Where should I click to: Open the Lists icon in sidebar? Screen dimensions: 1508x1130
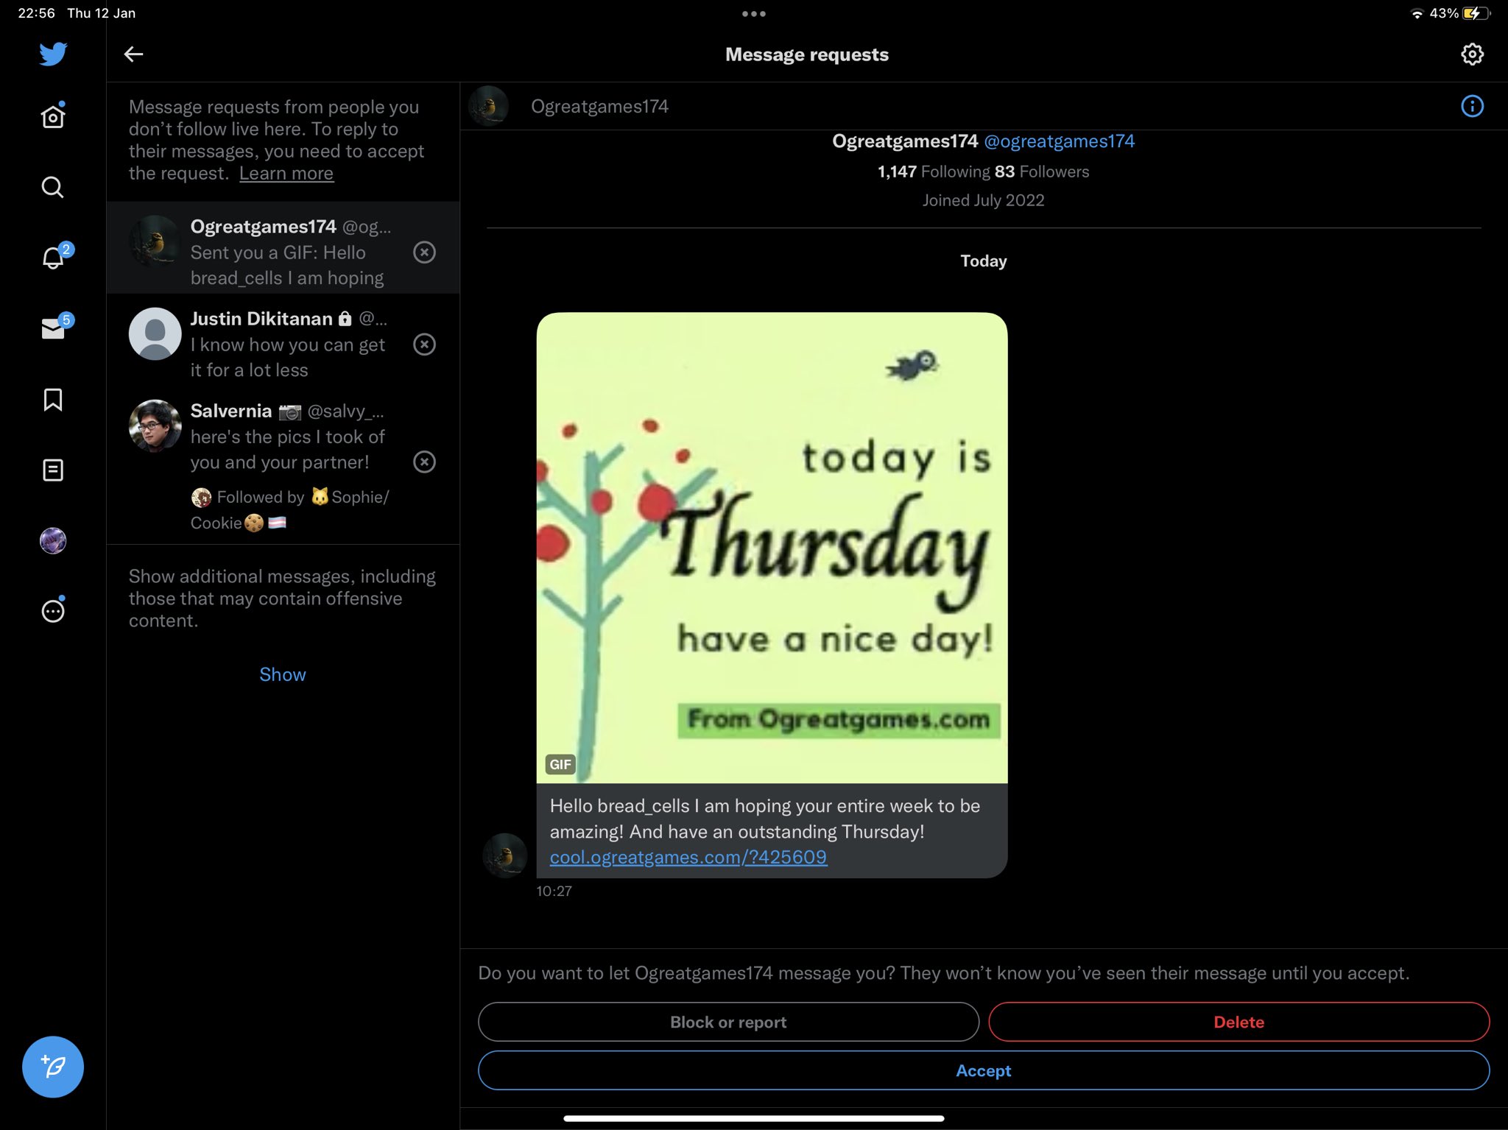(53, 470)
